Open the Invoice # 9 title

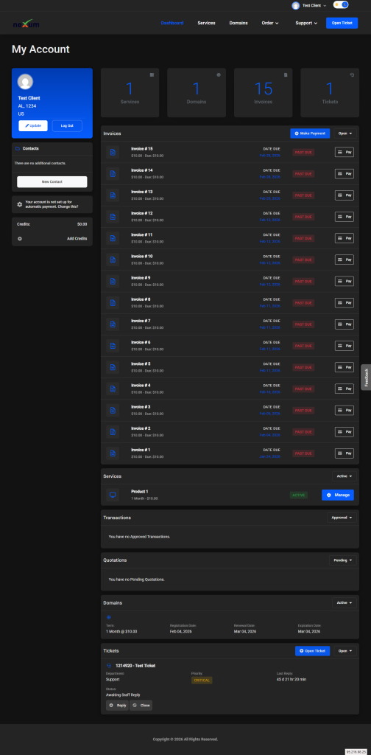point(141,278)
